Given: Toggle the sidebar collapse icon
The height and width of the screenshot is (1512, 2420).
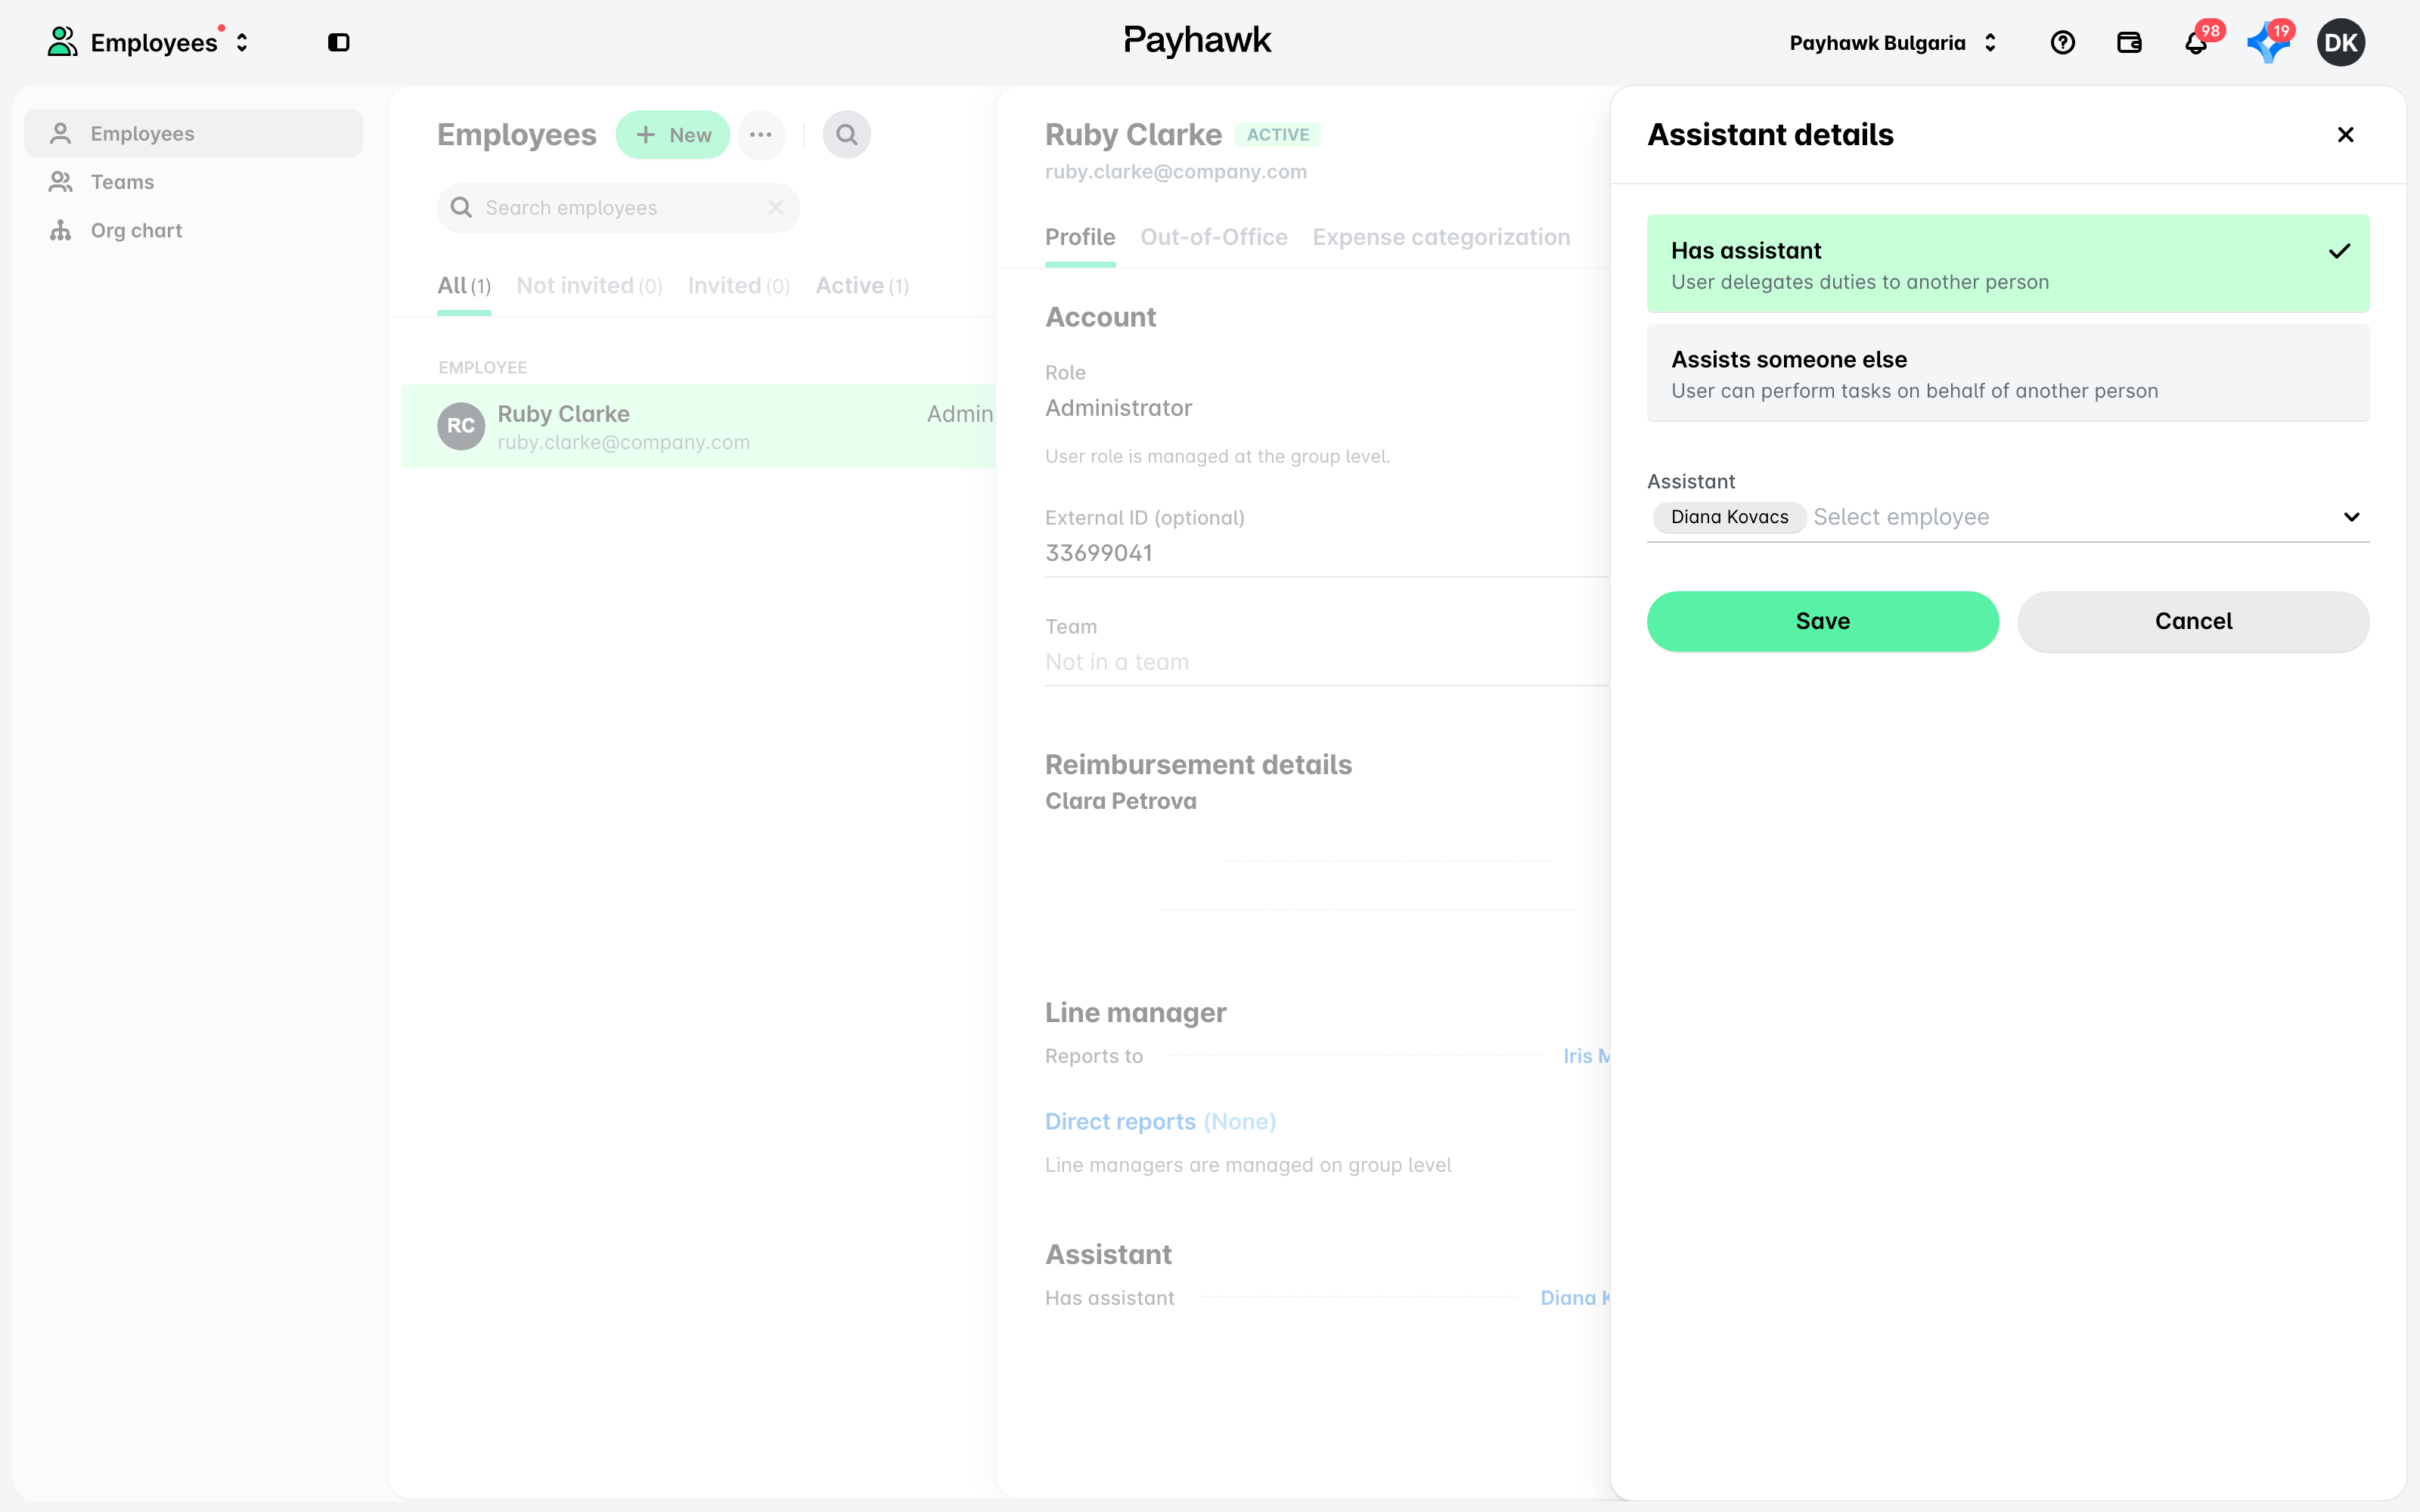Looking at the screenshot, I should (339, 42).
